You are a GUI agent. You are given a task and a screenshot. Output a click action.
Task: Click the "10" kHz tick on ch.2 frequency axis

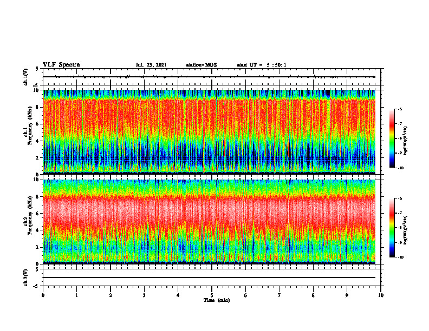pos(36,180)
